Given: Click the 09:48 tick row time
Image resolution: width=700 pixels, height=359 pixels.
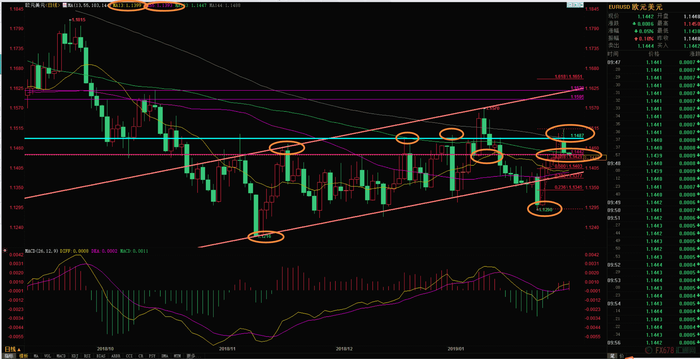Looking at the screenshot, I should coord(614,163).
